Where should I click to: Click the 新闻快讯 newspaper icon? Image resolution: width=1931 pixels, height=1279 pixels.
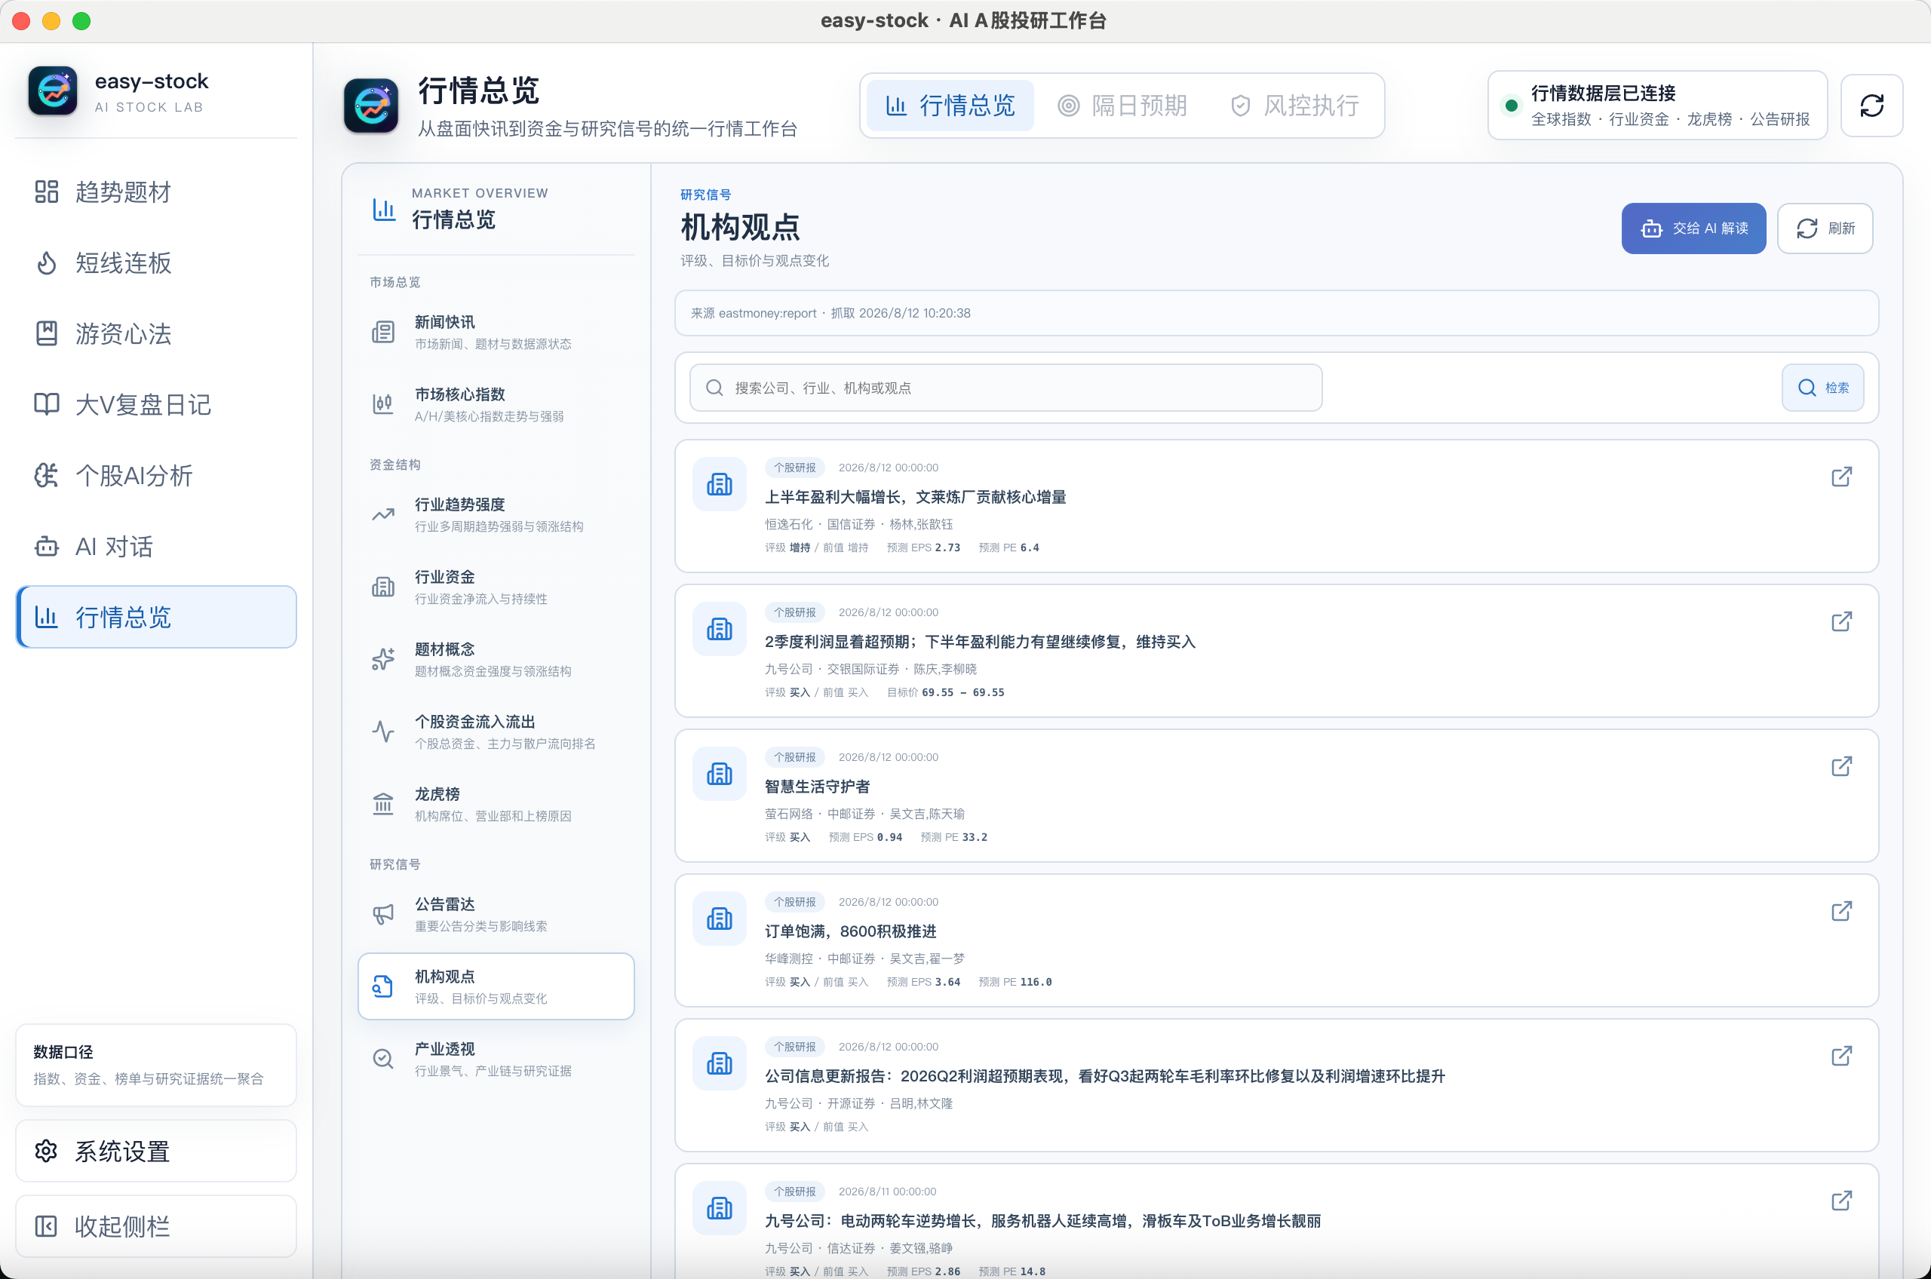[382, 332]
